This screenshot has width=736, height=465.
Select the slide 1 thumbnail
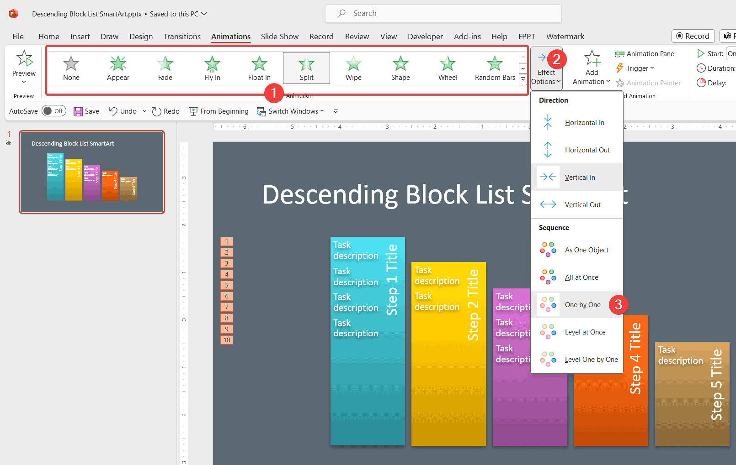point(91,172)
